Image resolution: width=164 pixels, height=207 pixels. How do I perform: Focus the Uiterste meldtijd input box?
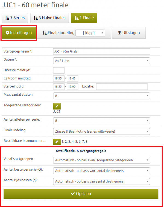[59, 70]
